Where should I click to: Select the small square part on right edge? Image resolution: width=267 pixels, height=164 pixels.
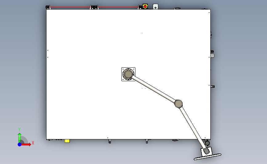[x=212, y=56]
